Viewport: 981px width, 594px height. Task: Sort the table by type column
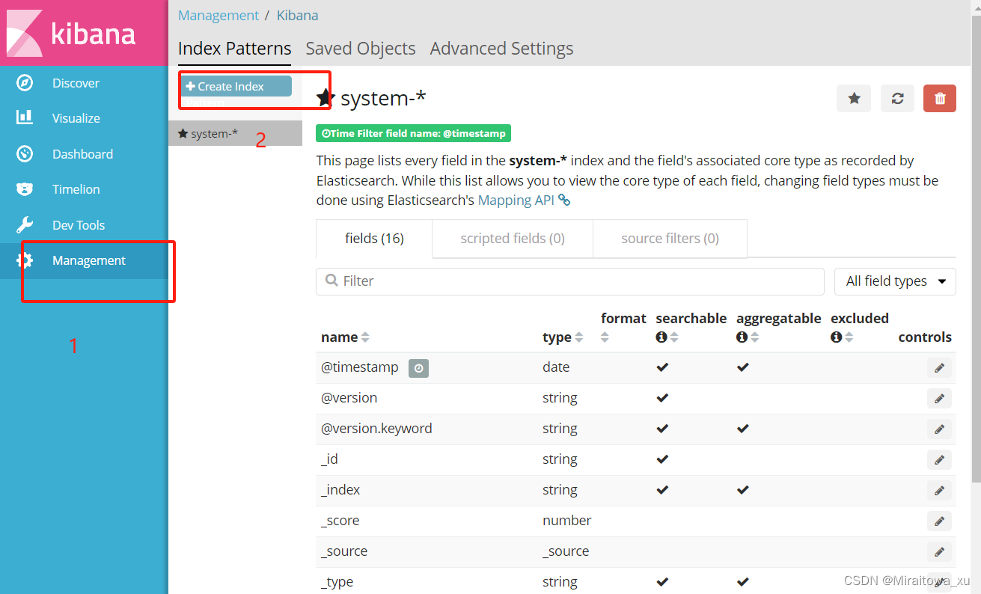[579, 337]
